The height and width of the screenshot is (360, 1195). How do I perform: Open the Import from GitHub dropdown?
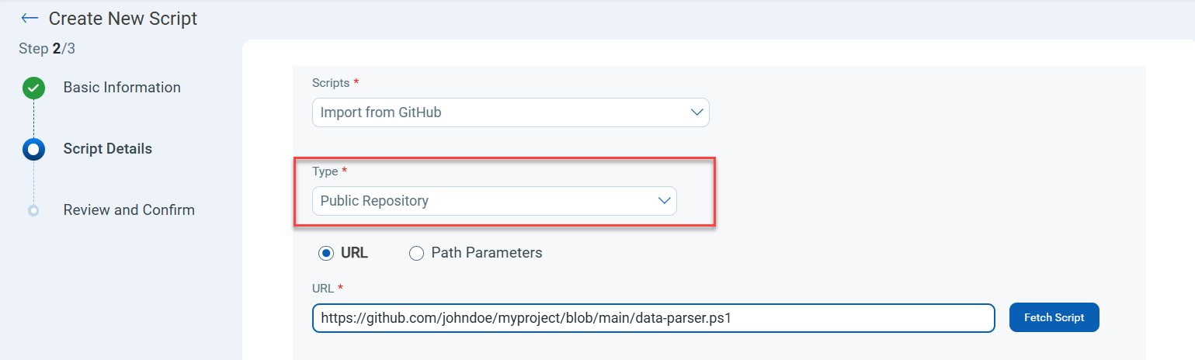click(x=510, y=112)
